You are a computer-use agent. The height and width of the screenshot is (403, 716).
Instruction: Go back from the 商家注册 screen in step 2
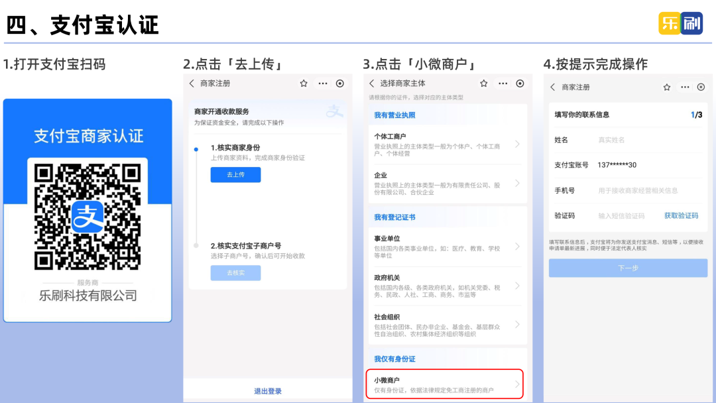point(192,84)
